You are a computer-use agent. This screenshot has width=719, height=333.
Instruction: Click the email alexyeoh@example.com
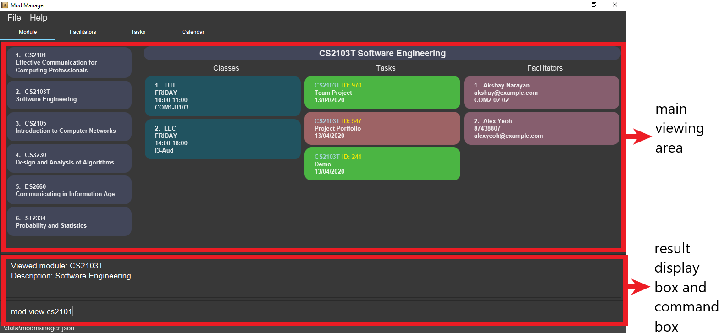point(509,136)
